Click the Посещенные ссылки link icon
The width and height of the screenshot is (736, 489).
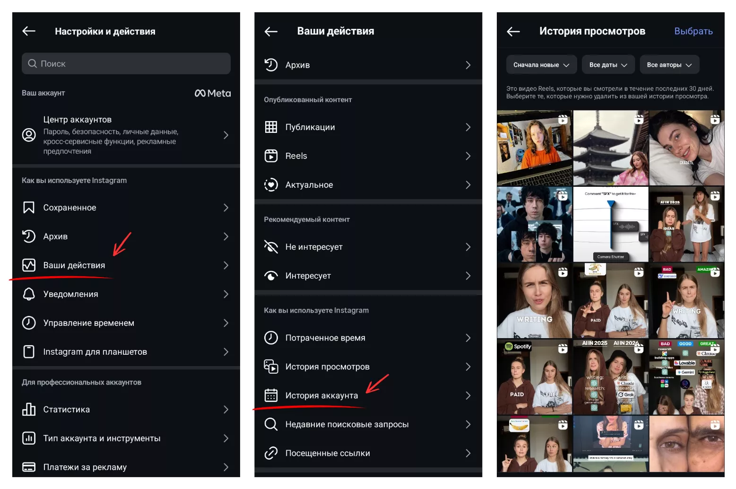click(271, 453)
